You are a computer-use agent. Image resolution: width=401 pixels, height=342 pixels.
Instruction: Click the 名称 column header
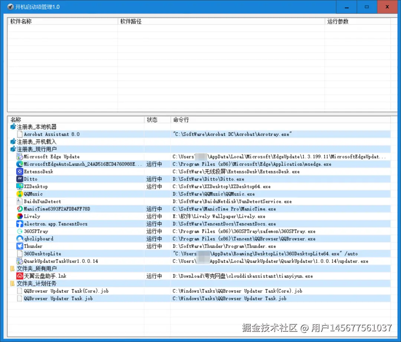point(76,120)
